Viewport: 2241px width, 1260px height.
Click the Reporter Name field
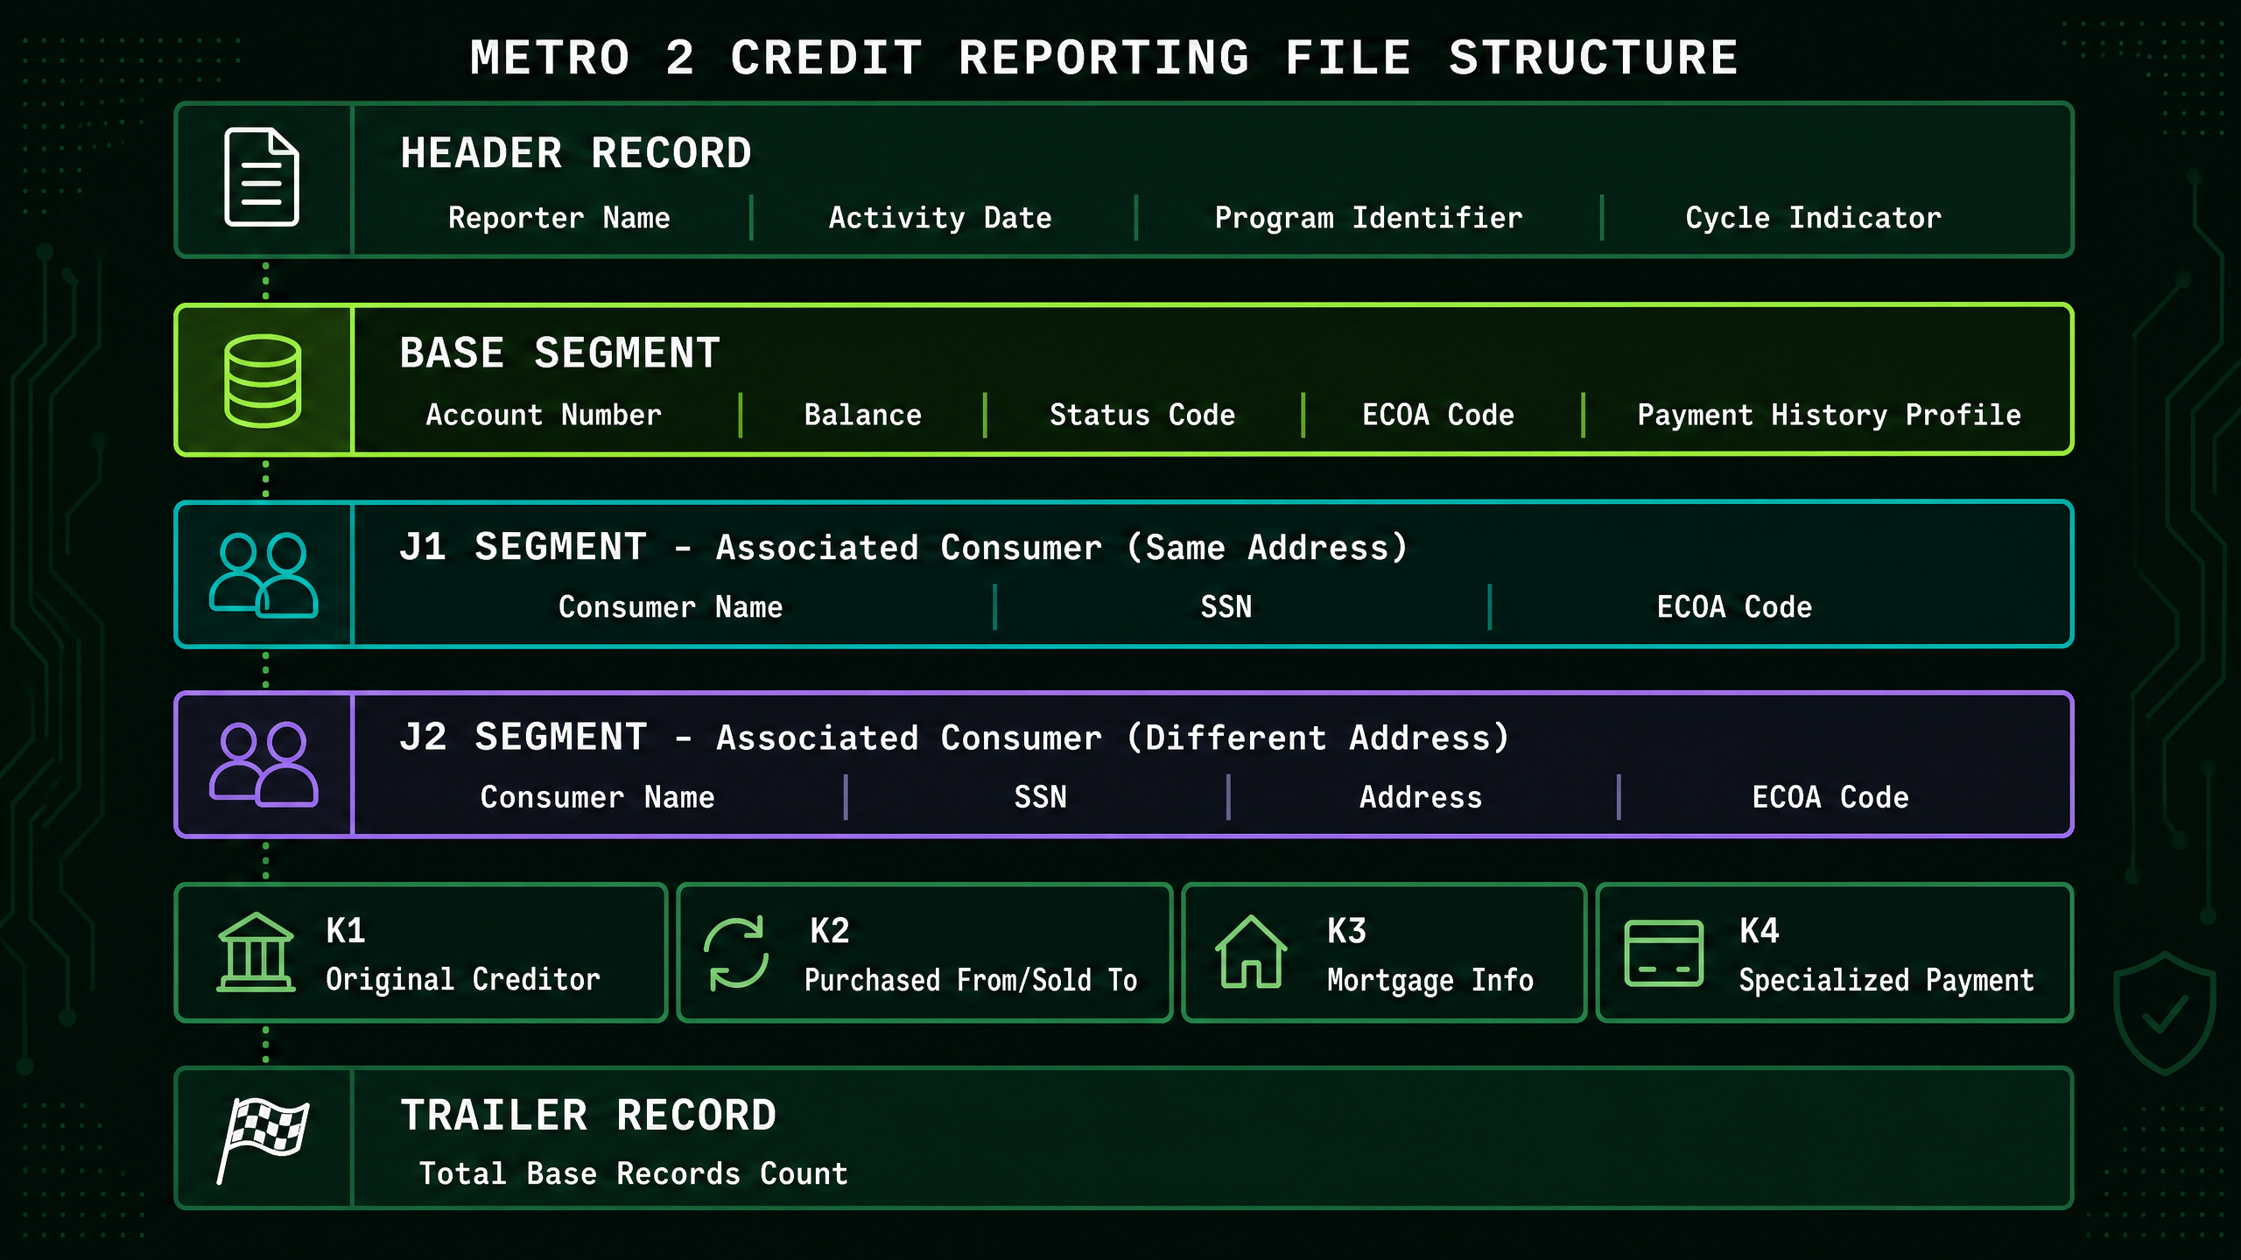[559, 218]
